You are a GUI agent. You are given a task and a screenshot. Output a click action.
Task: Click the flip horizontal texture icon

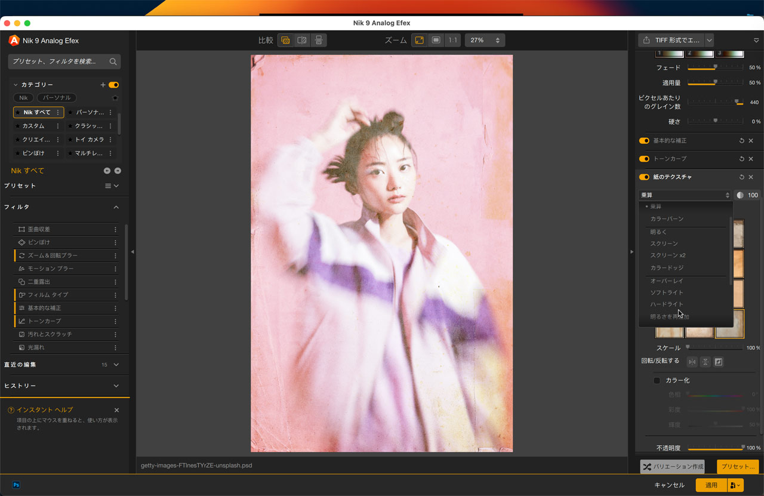(692, 362)
